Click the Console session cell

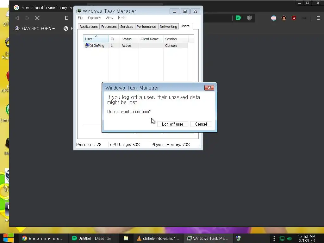(x=171, y=46)
